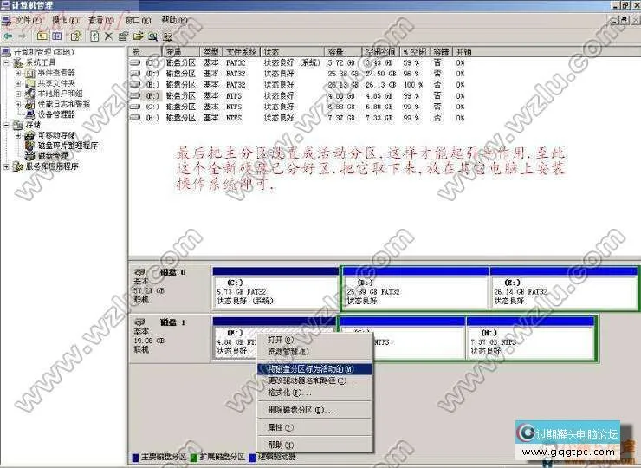This screenshot has width=641, height=468.
Task: Click the 磁盘 1 disk icon
Action: coord(139,322)
